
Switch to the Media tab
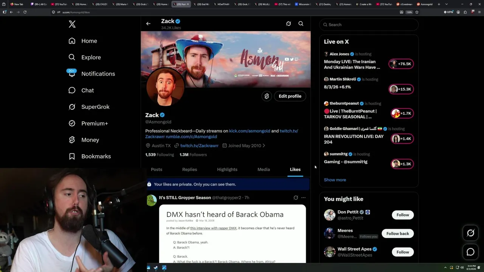pos(264,170)
